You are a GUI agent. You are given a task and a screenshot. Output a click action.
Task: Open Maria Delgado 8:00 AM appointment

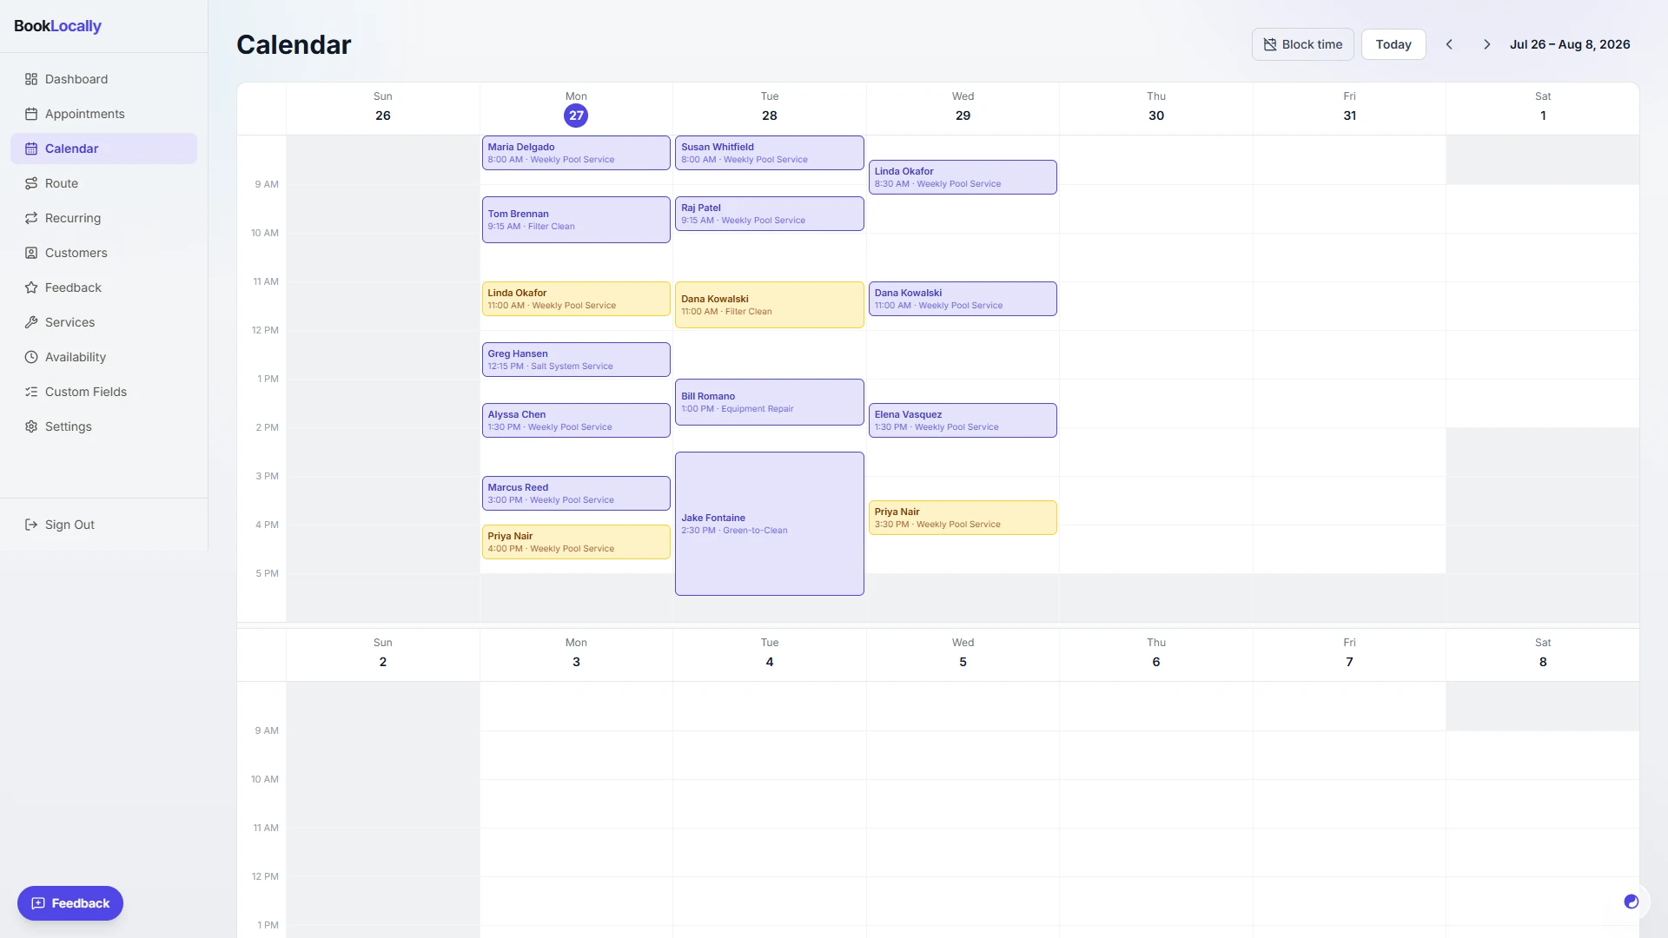point(576,153)
